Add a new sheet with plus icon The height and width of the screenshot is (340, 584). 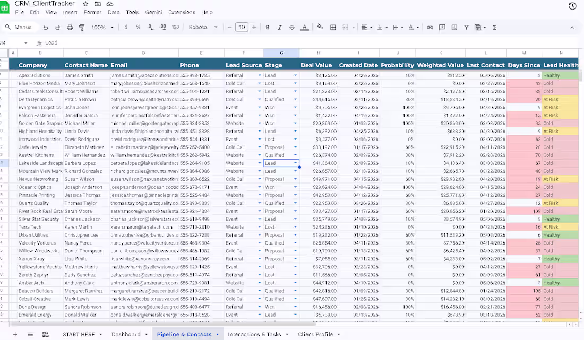[x=15, y=334]
